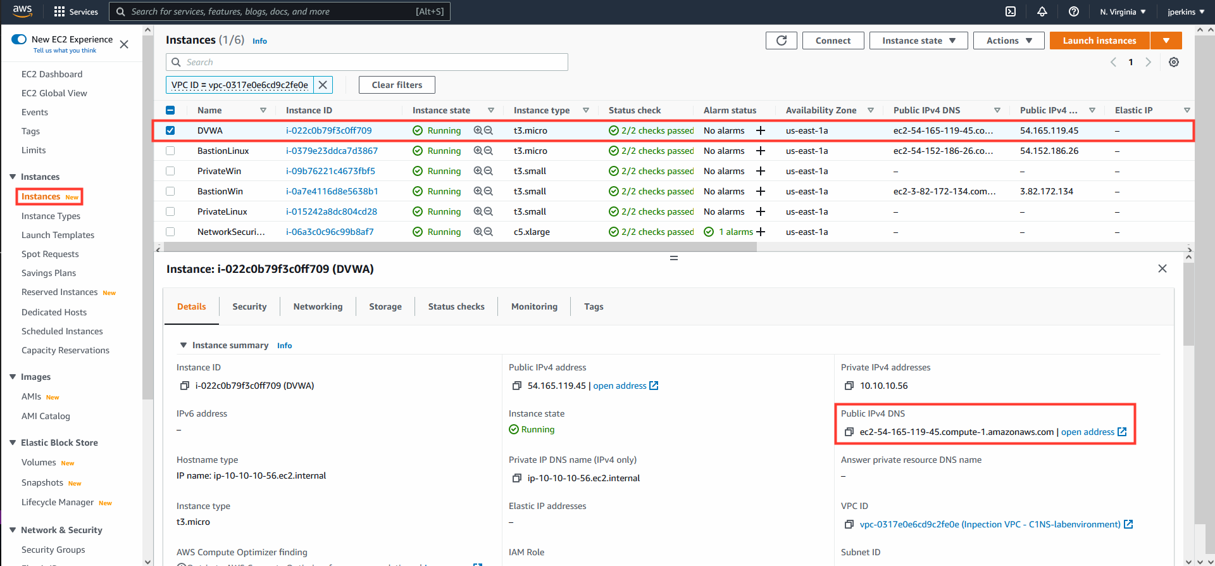This screenshot has width=1215, height=566.
Task: Click the horizontal table scrollbar
Action: pyautogui.click(x=459, y=248)
